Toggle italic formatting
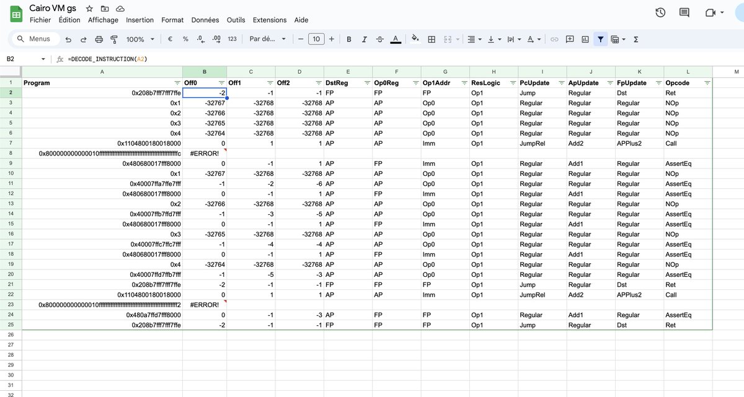This screenshot has height=397, width=744. pyautogui.click(x=364, y=39)
